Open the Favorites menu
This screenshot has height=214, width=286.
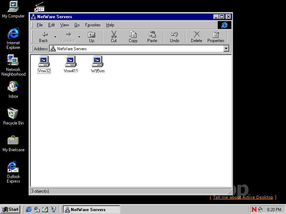(x=93, y=25)
